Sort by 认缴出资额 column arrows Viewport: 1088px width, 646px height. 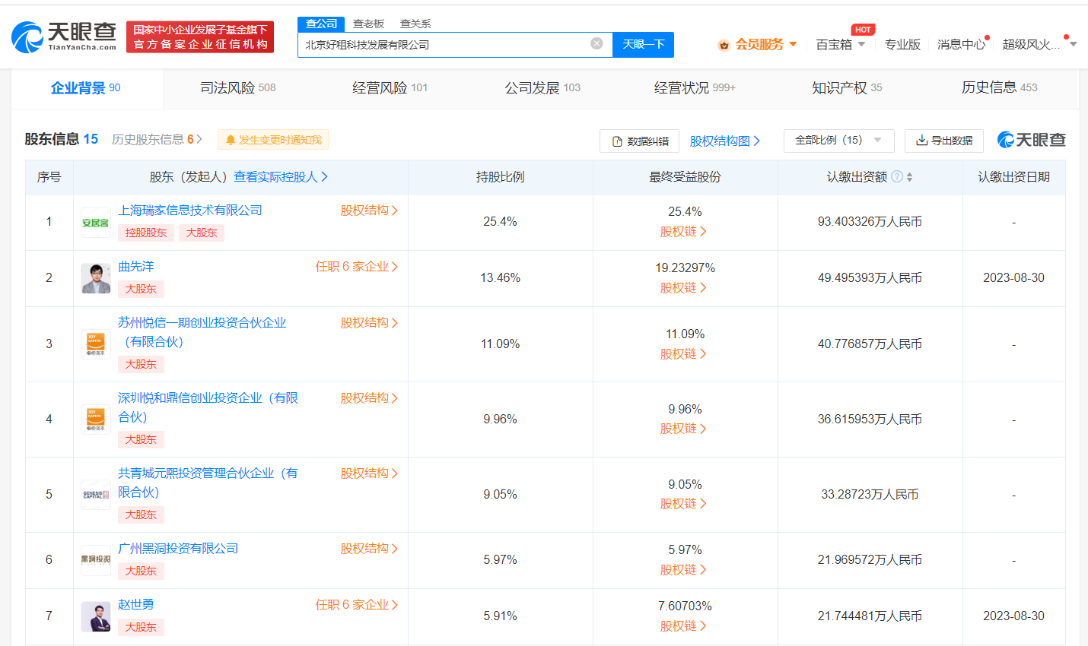click(x=909, y=177)
